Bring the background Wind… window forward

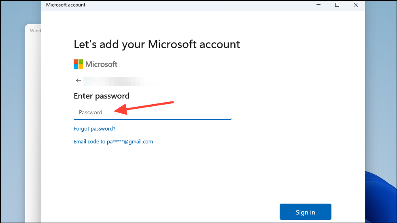35,31
